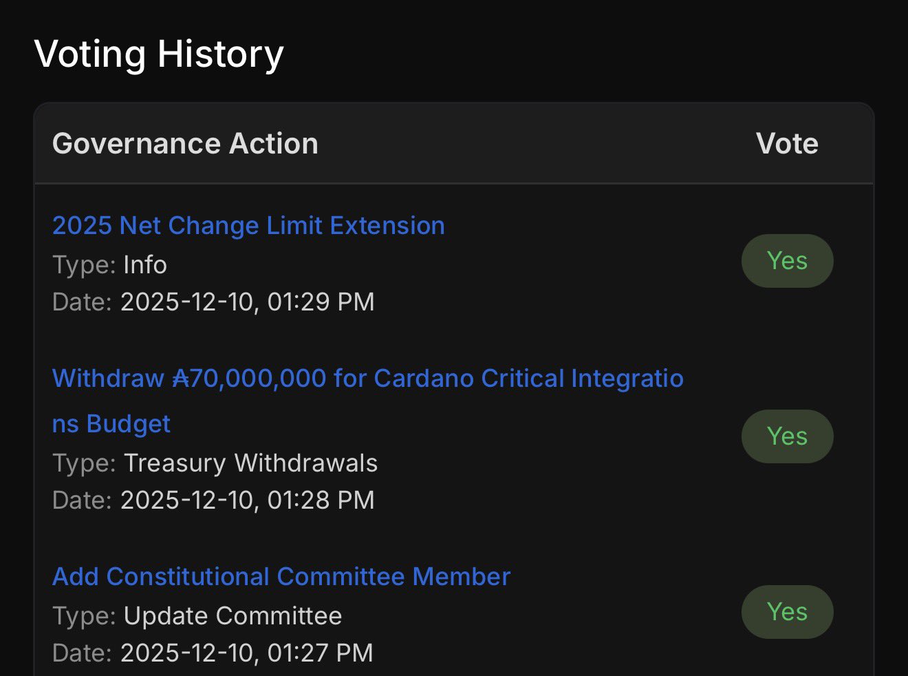This screenshot has width=908, height=676.
Task: Click the 'Treasury Withdrawals' type value
Action: [250, 463]
